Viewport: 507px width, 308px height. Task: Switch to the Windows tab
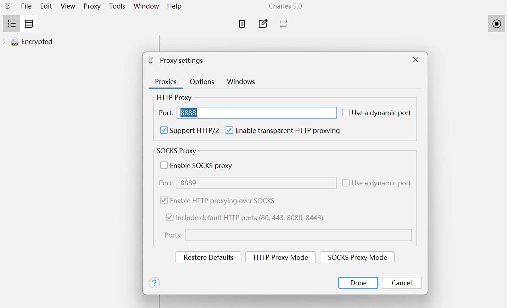(241, 82)
